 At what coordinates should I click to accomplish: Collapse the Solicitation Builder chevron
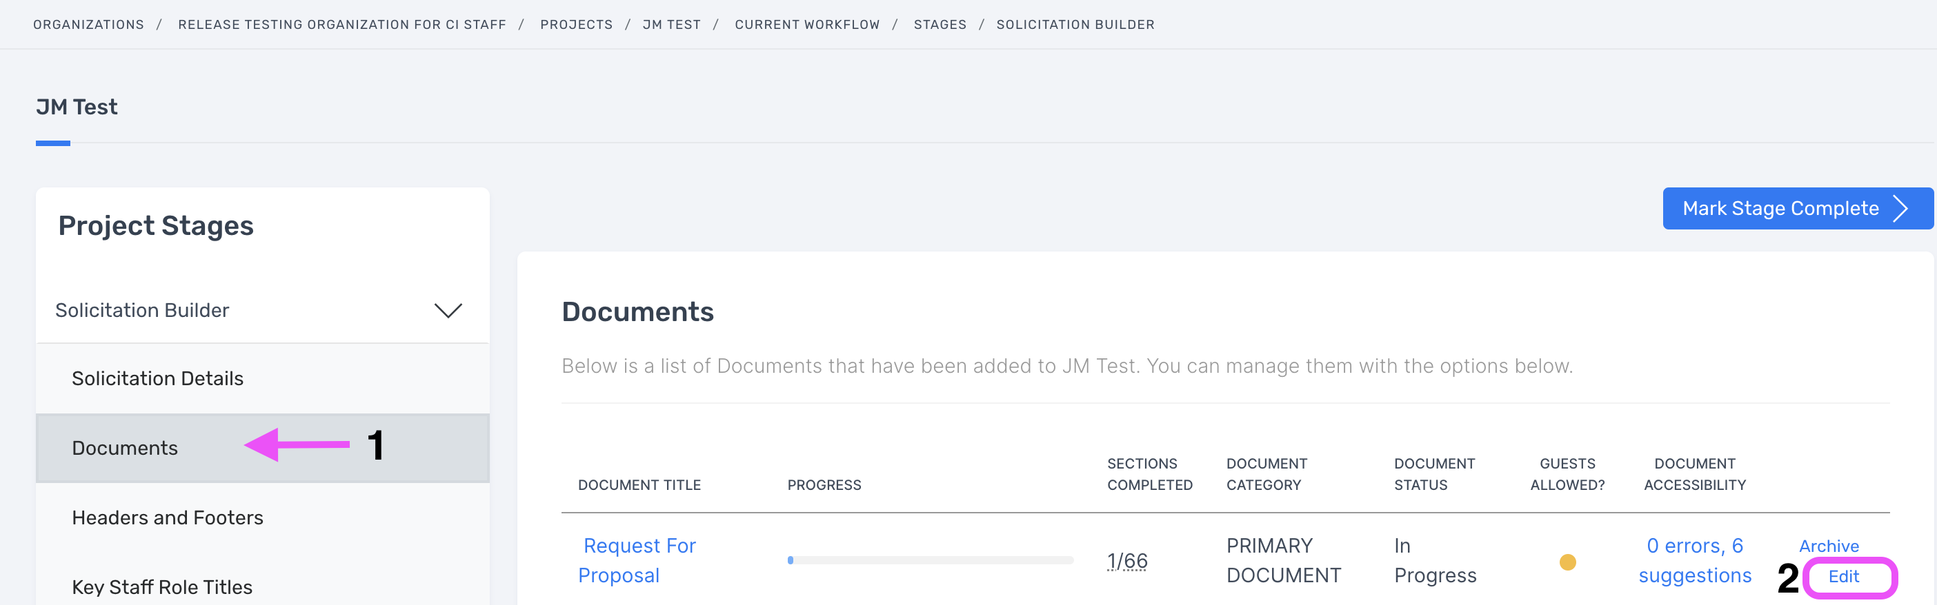(448, 310)
